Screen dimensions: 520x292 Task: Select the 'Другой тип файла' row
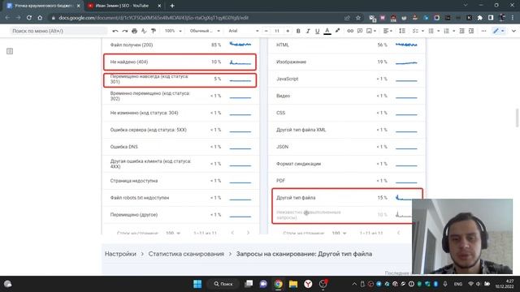click(347, 198)
